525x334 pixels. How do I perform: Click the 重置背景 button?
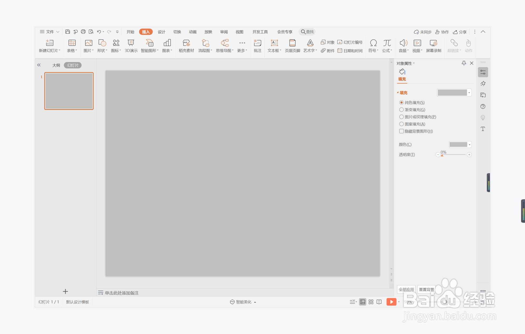[426, 290]
